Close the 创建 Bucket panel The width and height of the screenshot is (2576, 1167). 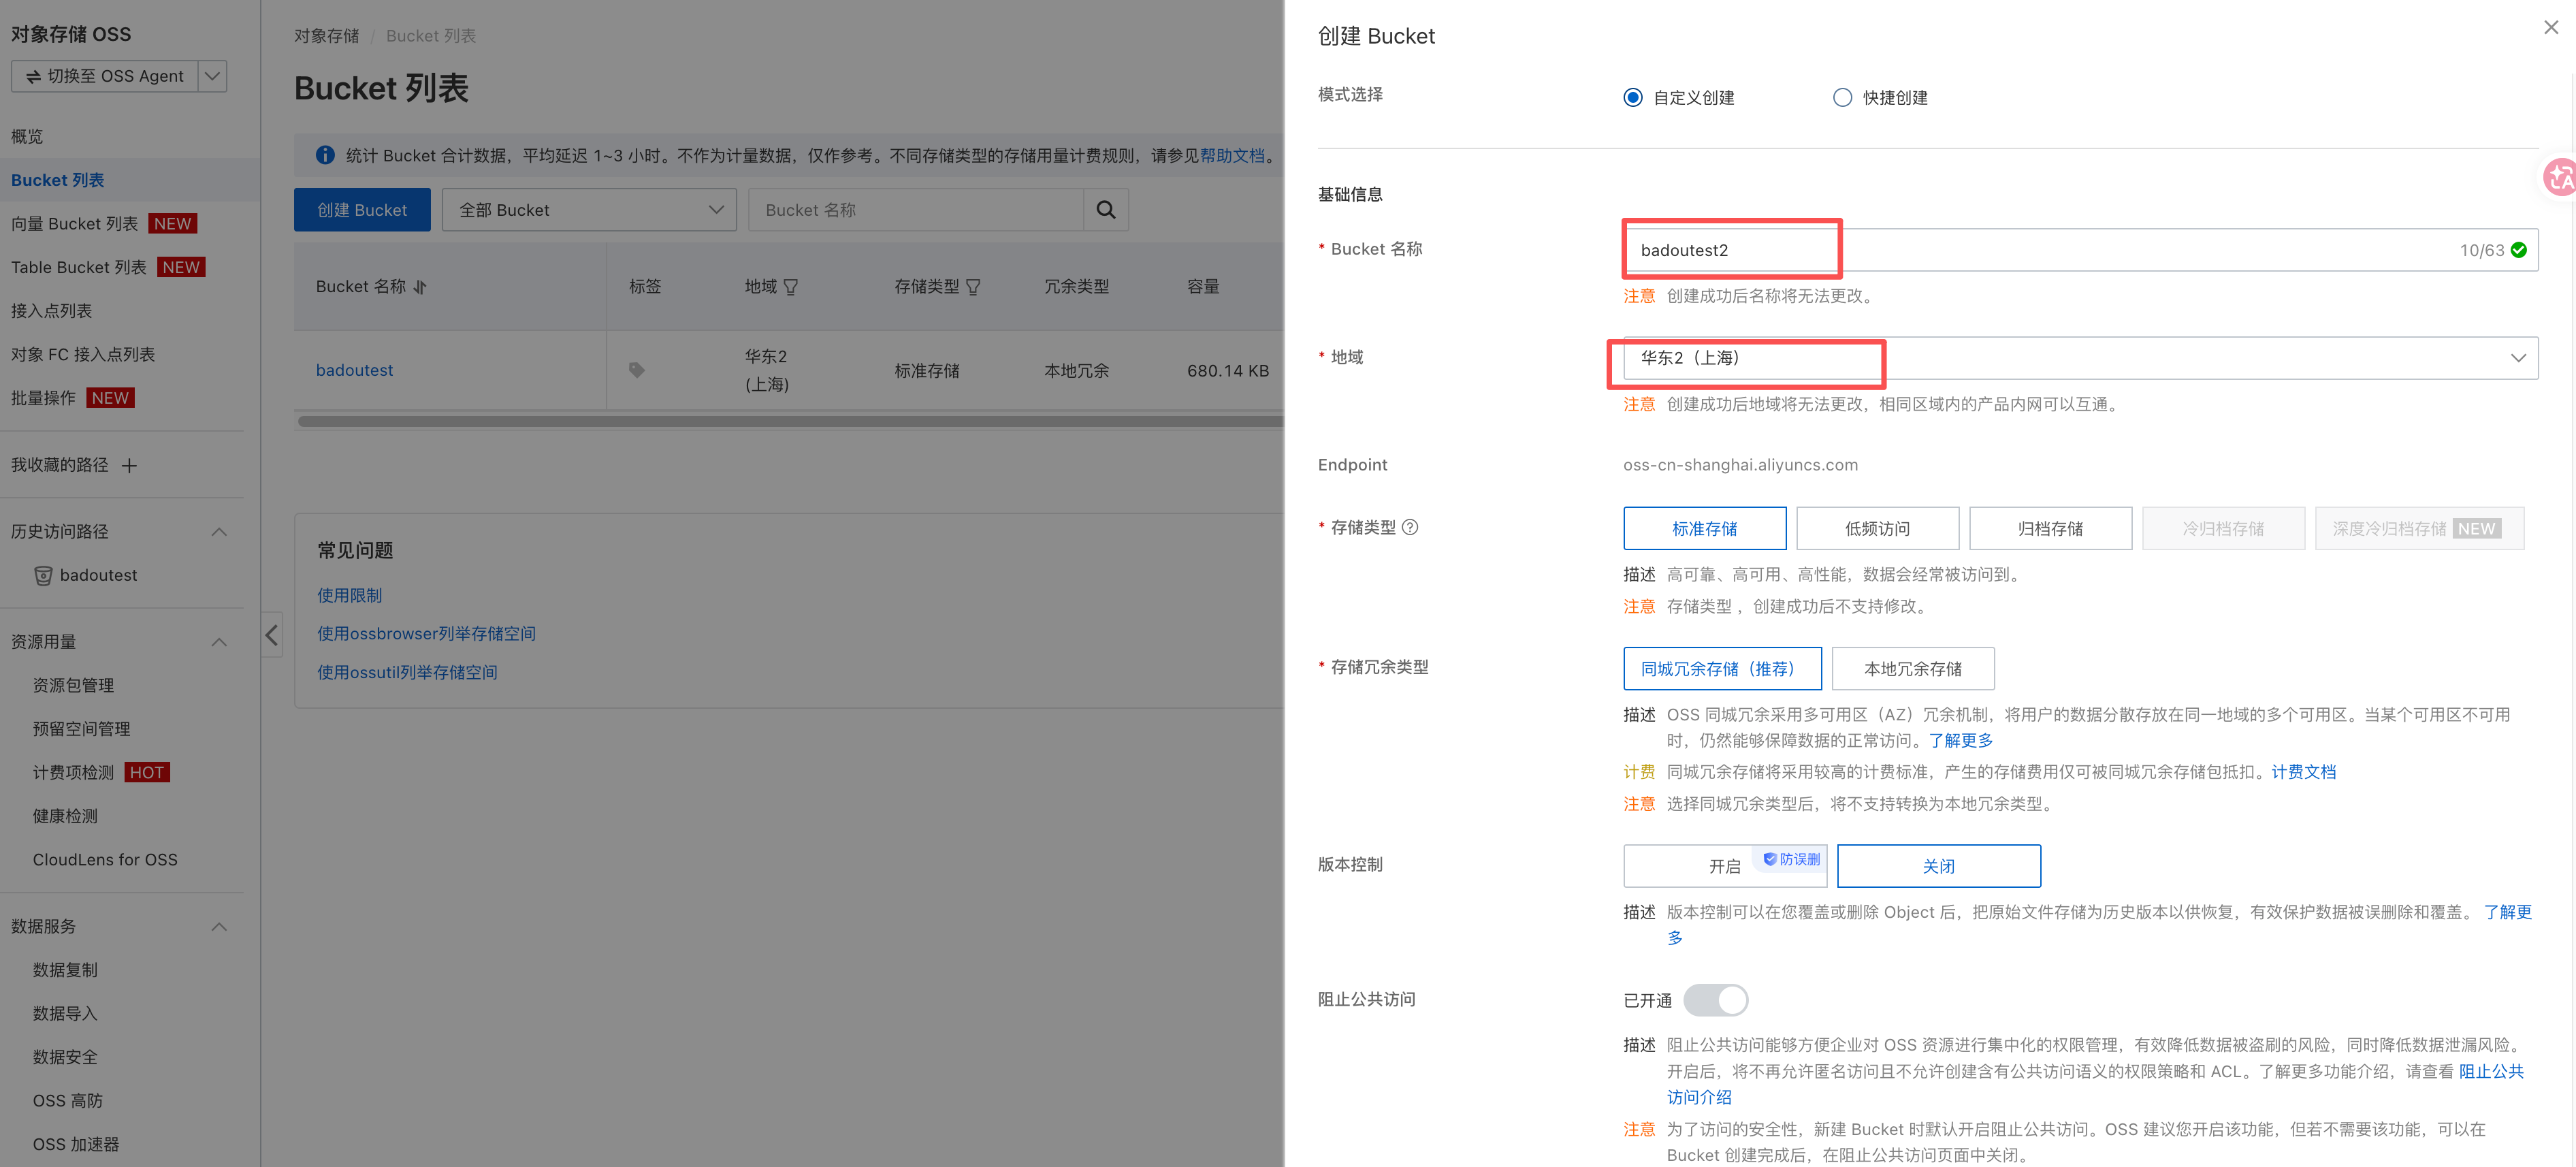[2551, 28]
